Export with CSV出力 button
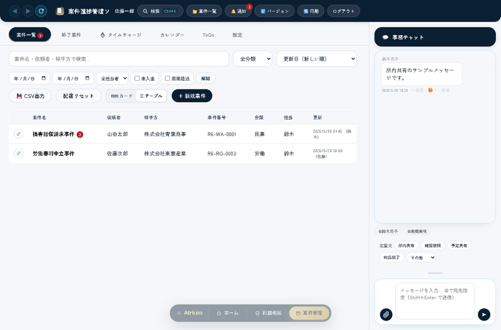501x330 pixels. click(30, 96)
